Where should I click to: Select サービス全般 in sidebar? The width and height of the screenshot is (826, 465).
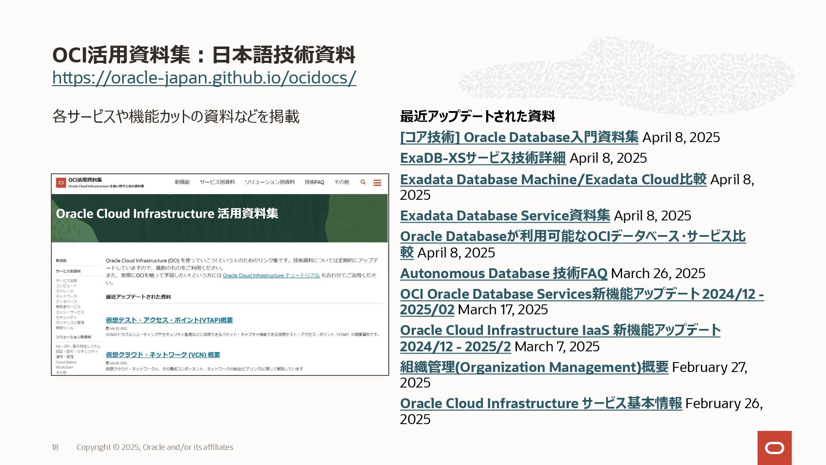coord(66,281)
